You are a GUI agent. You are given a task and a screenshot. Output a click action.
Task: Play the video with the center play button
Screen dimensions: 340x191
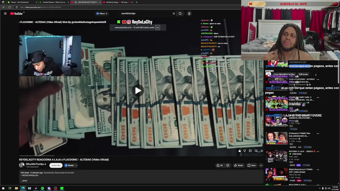click(x=138, y=91)
